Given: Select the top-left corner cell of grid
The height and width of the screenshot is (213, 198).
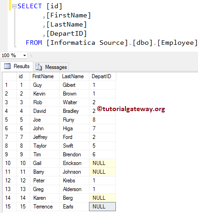Looking at the screenshot, I should pyautogui.click(x=10, y=76).
